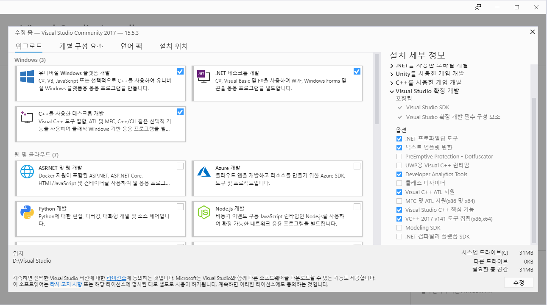Click the Universal Windows Platform logo icon
This screenshot has width=547, height=305.
tap(27, 77)
